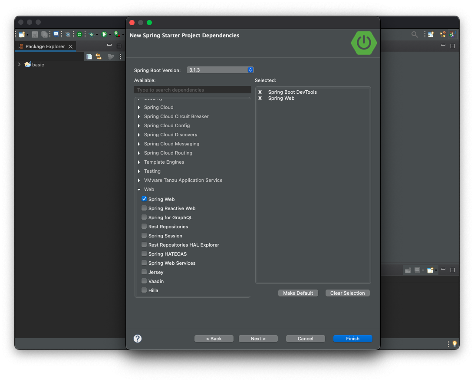Remove Spring Boot DevTools via X
The height and width of the screenshot is (382, 474).
coord(260,92)
